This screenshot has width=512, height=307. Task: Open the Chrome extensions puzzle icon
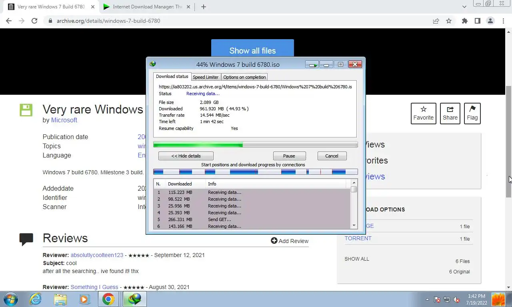[x=464, y=21]
